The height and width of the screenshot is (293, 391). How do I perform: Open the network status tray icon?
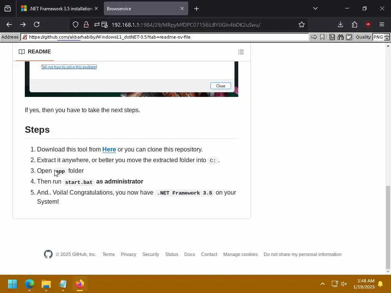[x=334, y=284]
